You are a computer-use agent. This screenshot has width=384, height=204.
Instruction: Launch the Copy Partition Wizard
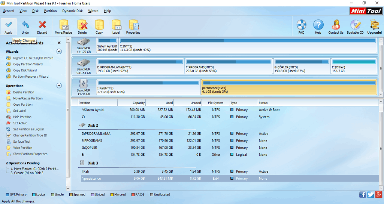click(x=28, y=64)
